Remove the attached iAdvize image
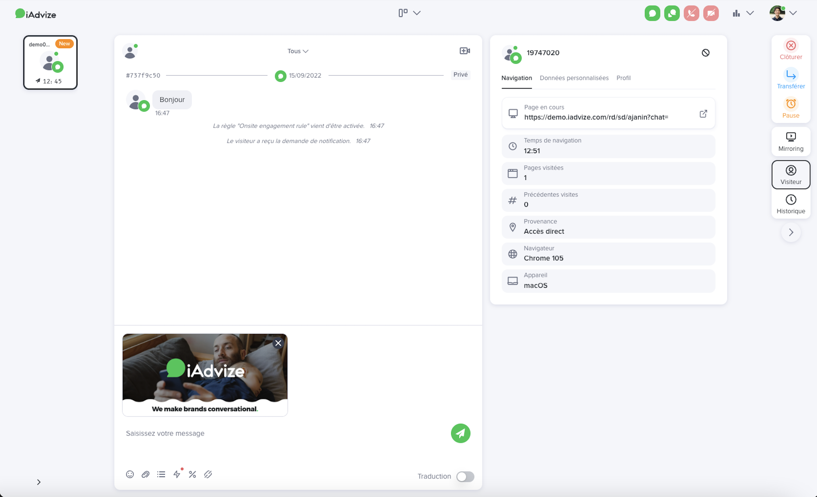 click(x=278, y=343)
